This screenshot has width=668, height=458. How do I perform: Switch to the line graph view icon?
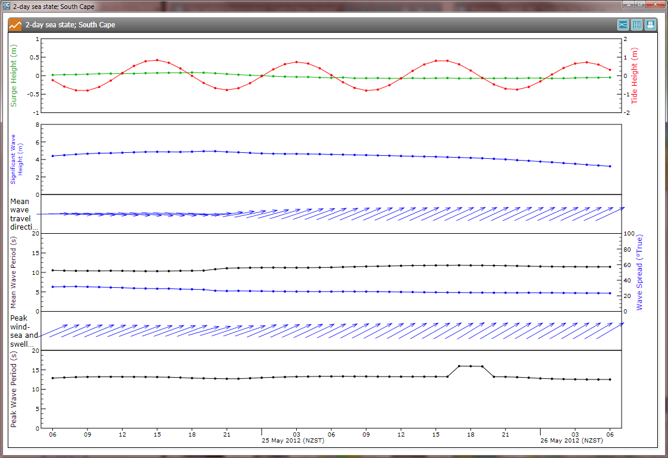coord(623,25)
